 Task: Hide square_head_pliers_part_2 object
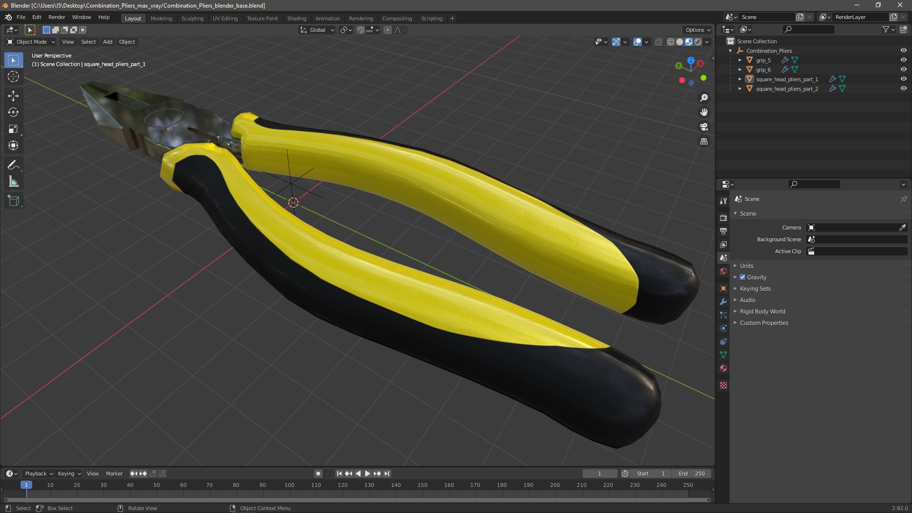903,88
